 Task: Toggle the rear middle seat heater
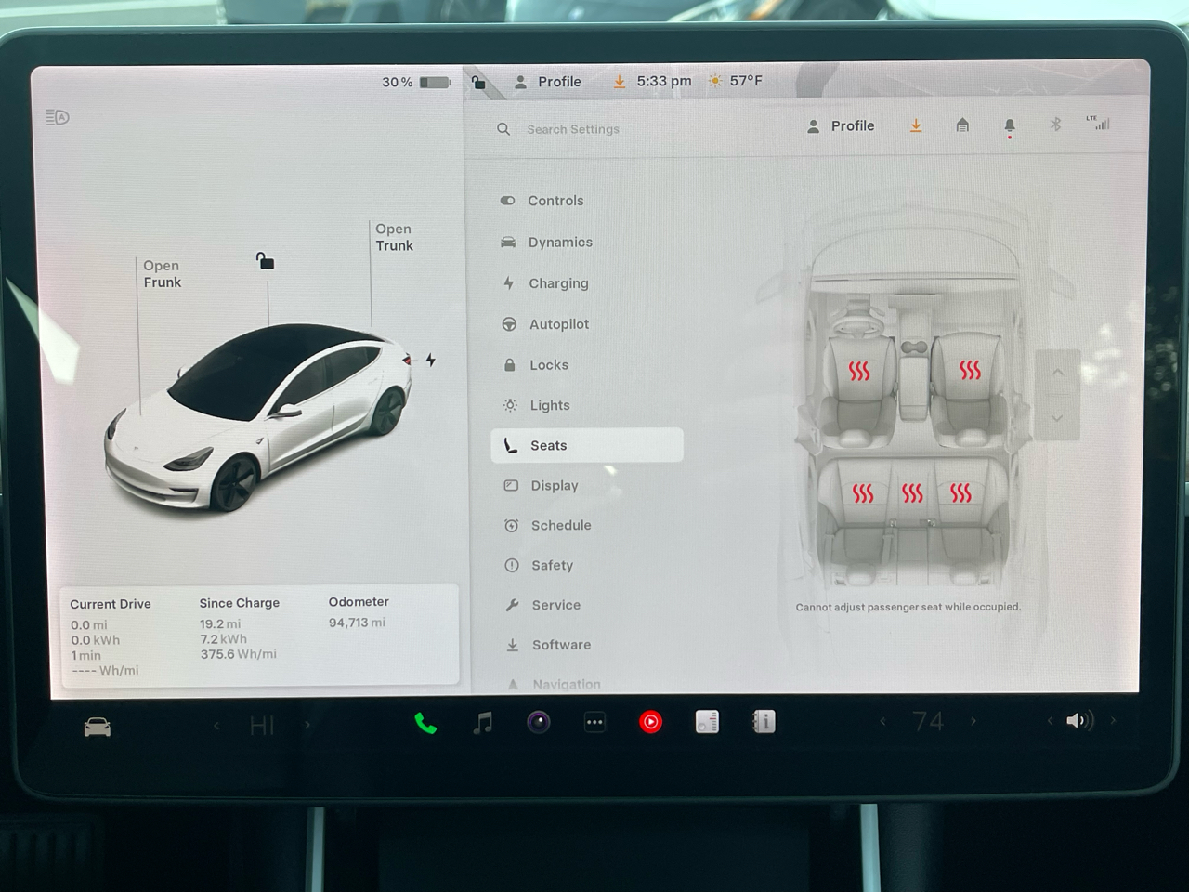[x=912, y=493]
